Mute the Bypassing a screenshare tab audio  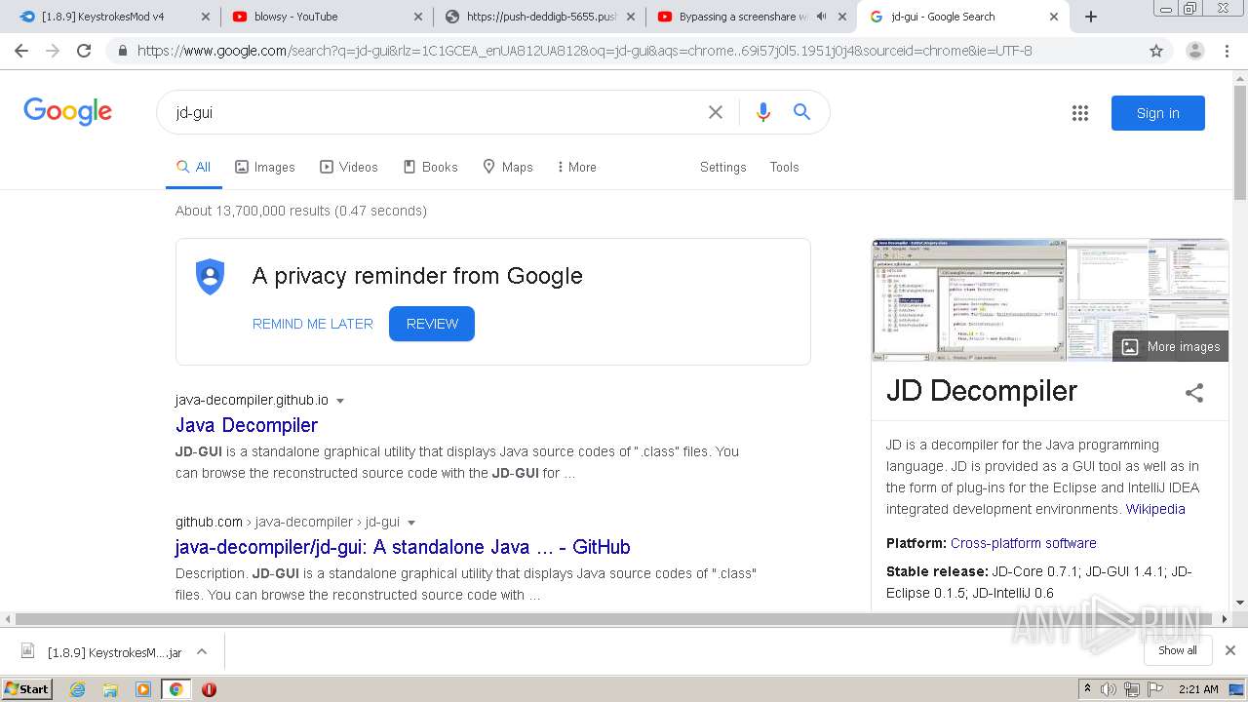(821, 17)
